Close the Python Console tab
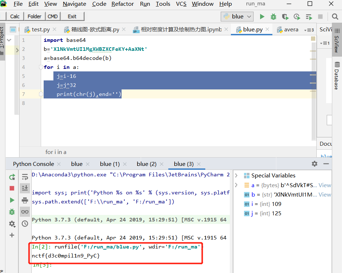The width and height of the screenshot is (342, 273). click(59, 164)
